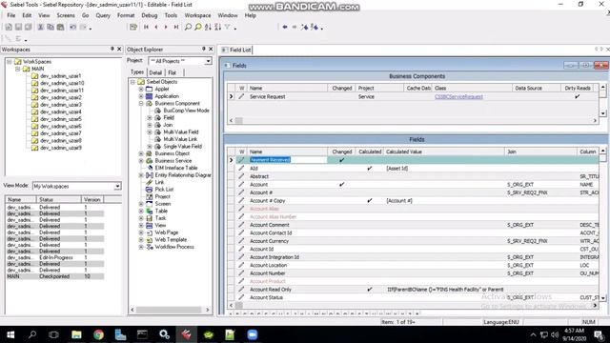The width and height of the screenshot is (610, 343).
Task: Click the Applet tree node icon
Action: [x=149, y=89]
